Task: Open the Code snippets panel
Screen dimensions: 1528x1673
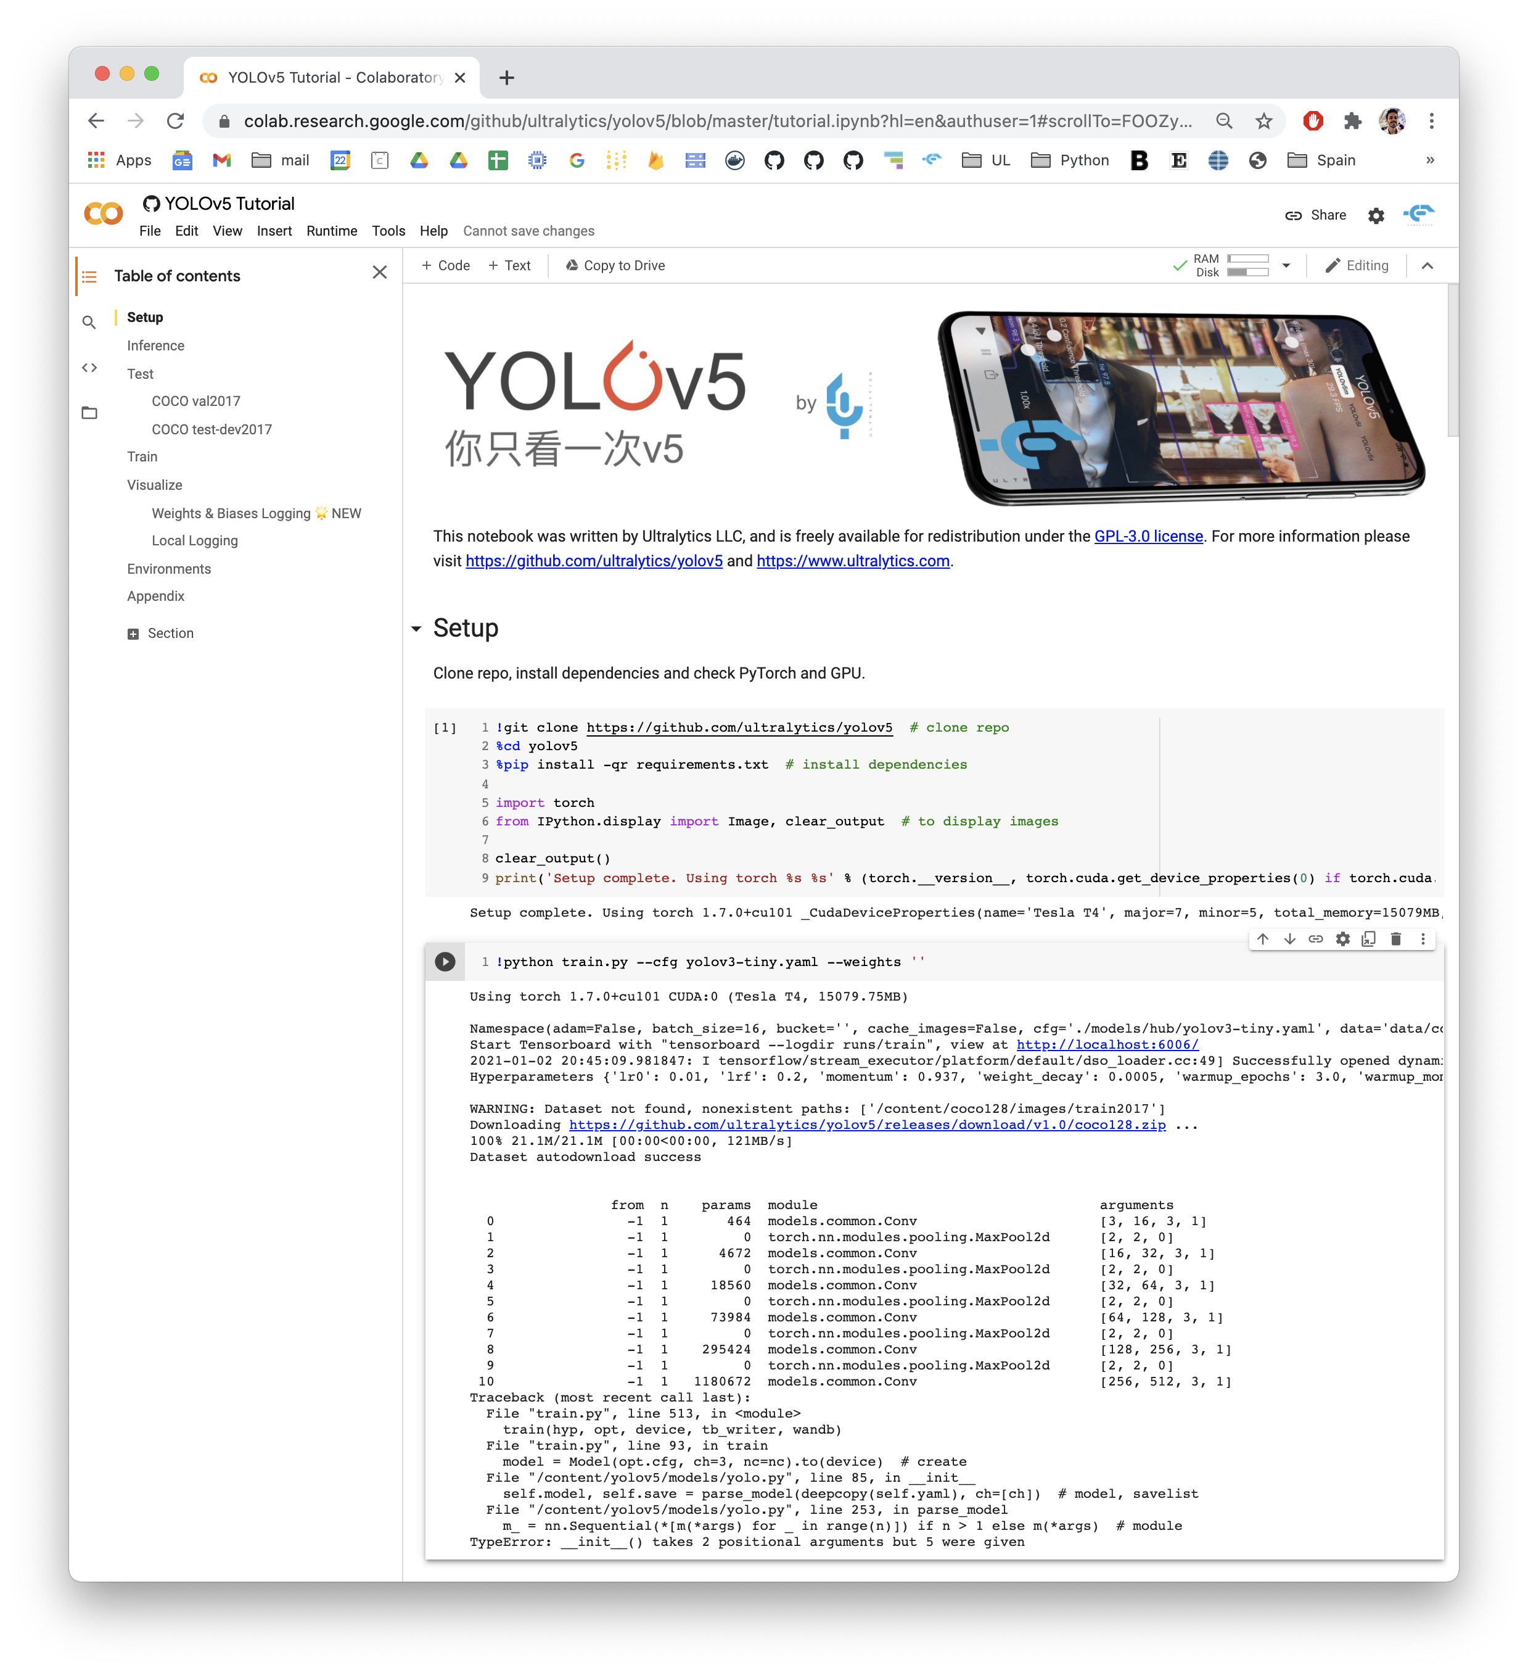Action: tap(89, 368)
